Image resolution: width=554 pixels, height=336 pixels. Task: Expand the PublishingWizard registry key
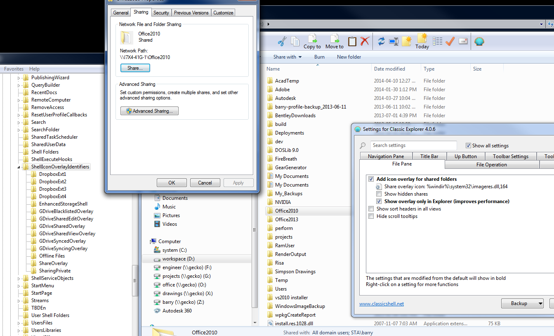(19, 78)
